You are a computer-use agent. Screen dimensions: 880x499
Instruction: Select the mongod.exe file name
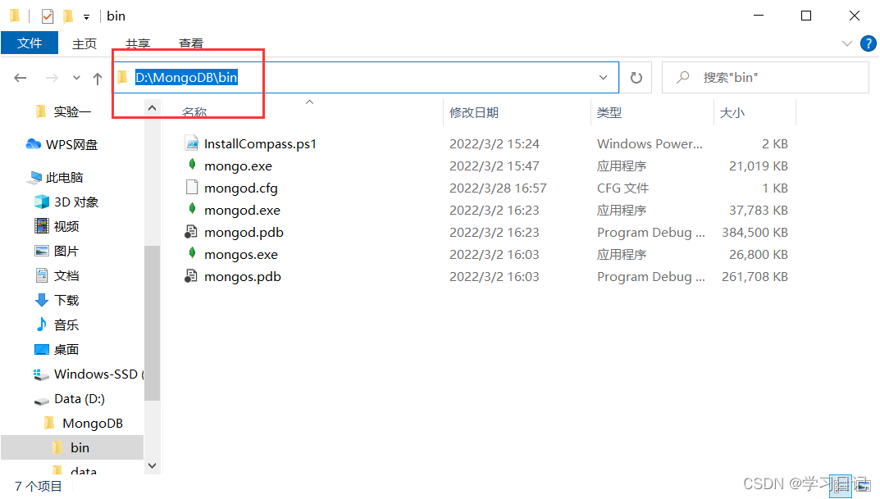[242, 211]
